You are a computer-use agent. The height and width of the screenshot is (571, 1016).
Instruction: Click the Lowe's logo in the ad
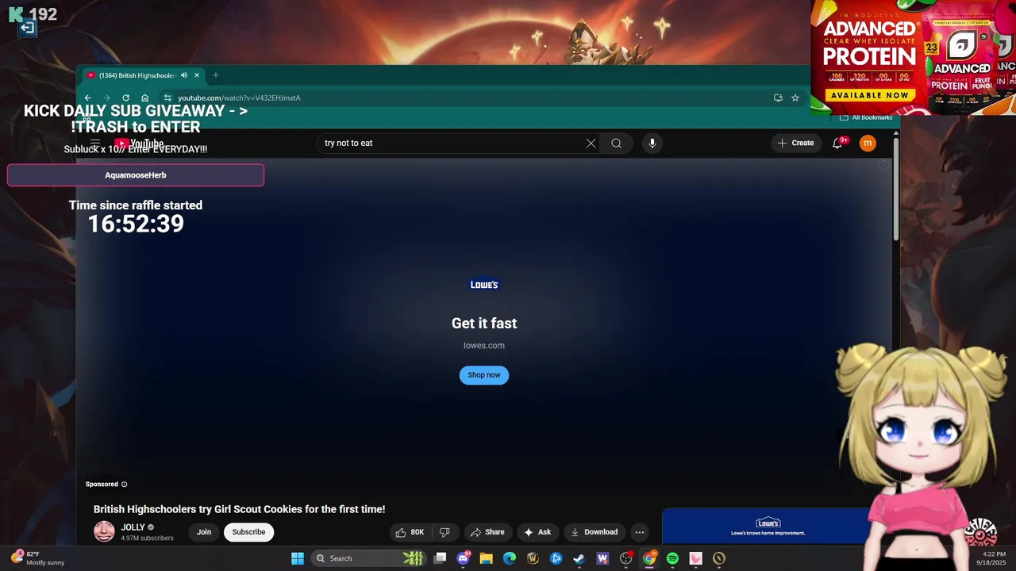tap(484, 285)
